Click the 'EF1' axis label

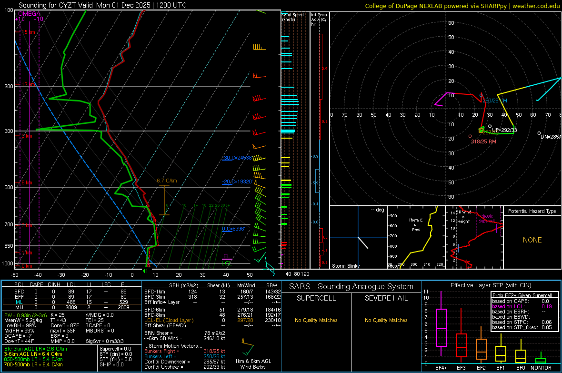pyautogui.click(x=501, y=368)
